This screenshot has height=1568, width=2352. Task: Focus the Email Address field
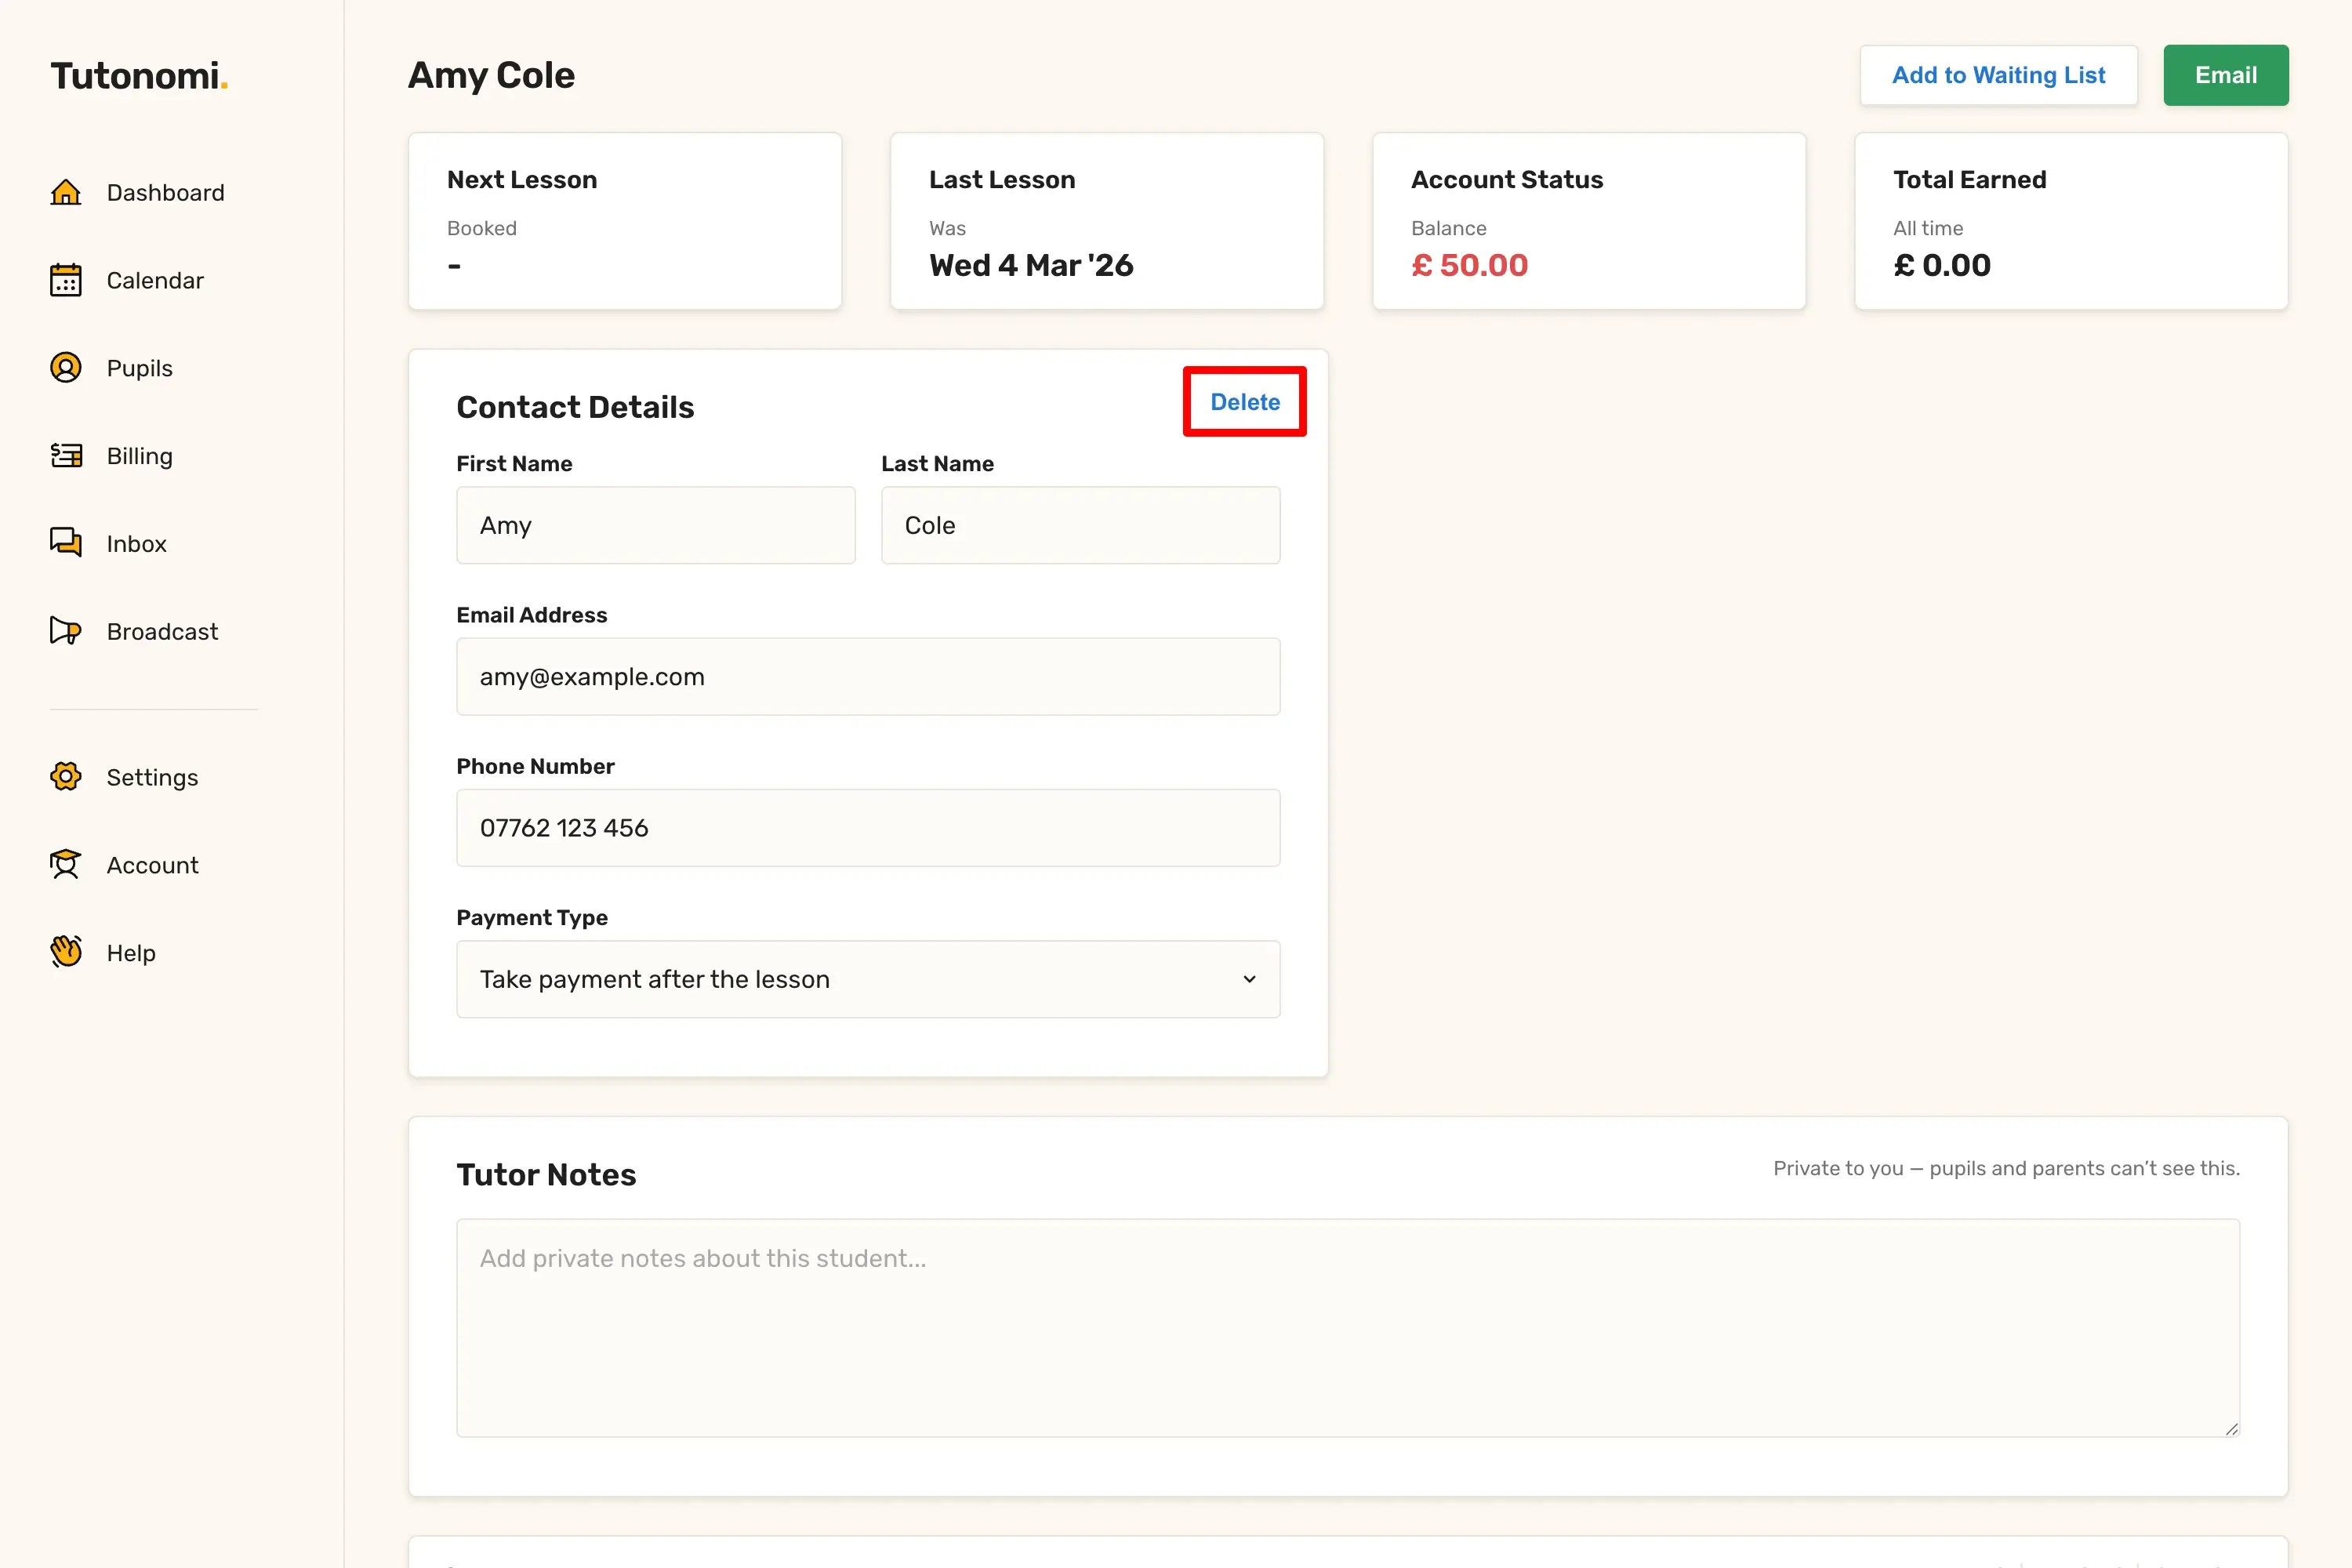point(867,677)
